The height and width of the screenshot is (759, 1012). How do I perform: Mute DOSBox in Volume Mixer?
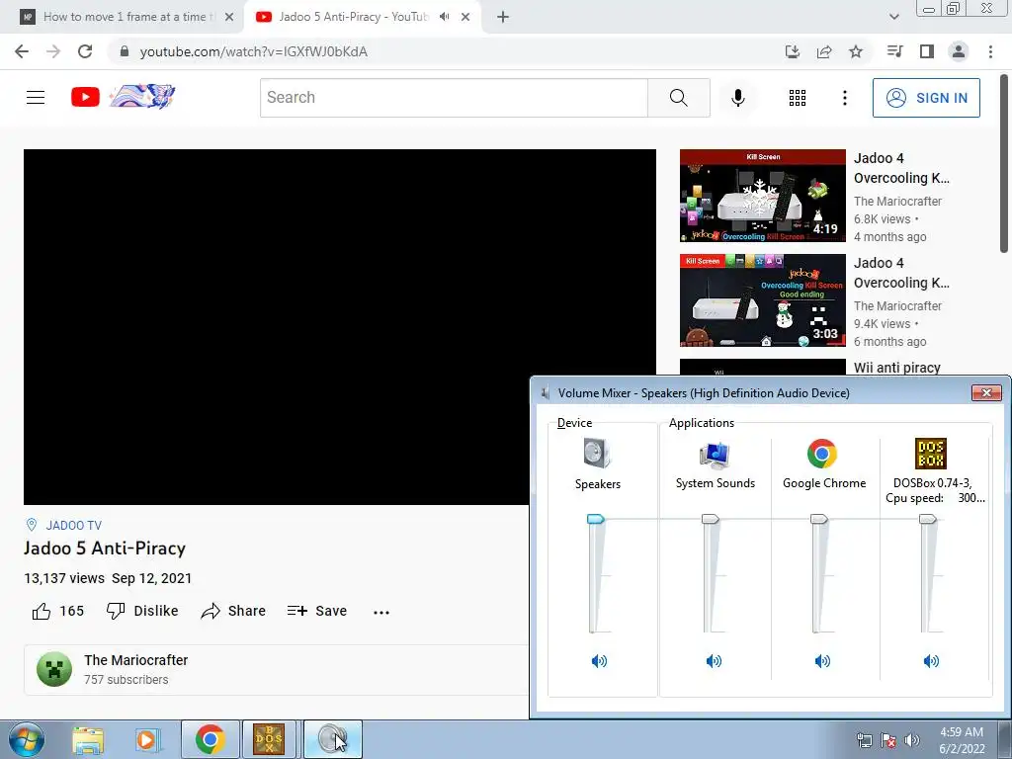[931, 661]
